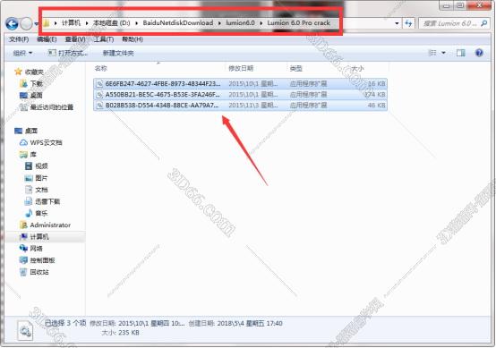Open the 迅雷下载 library
496x348 pixels.
[x=47, y=201]
